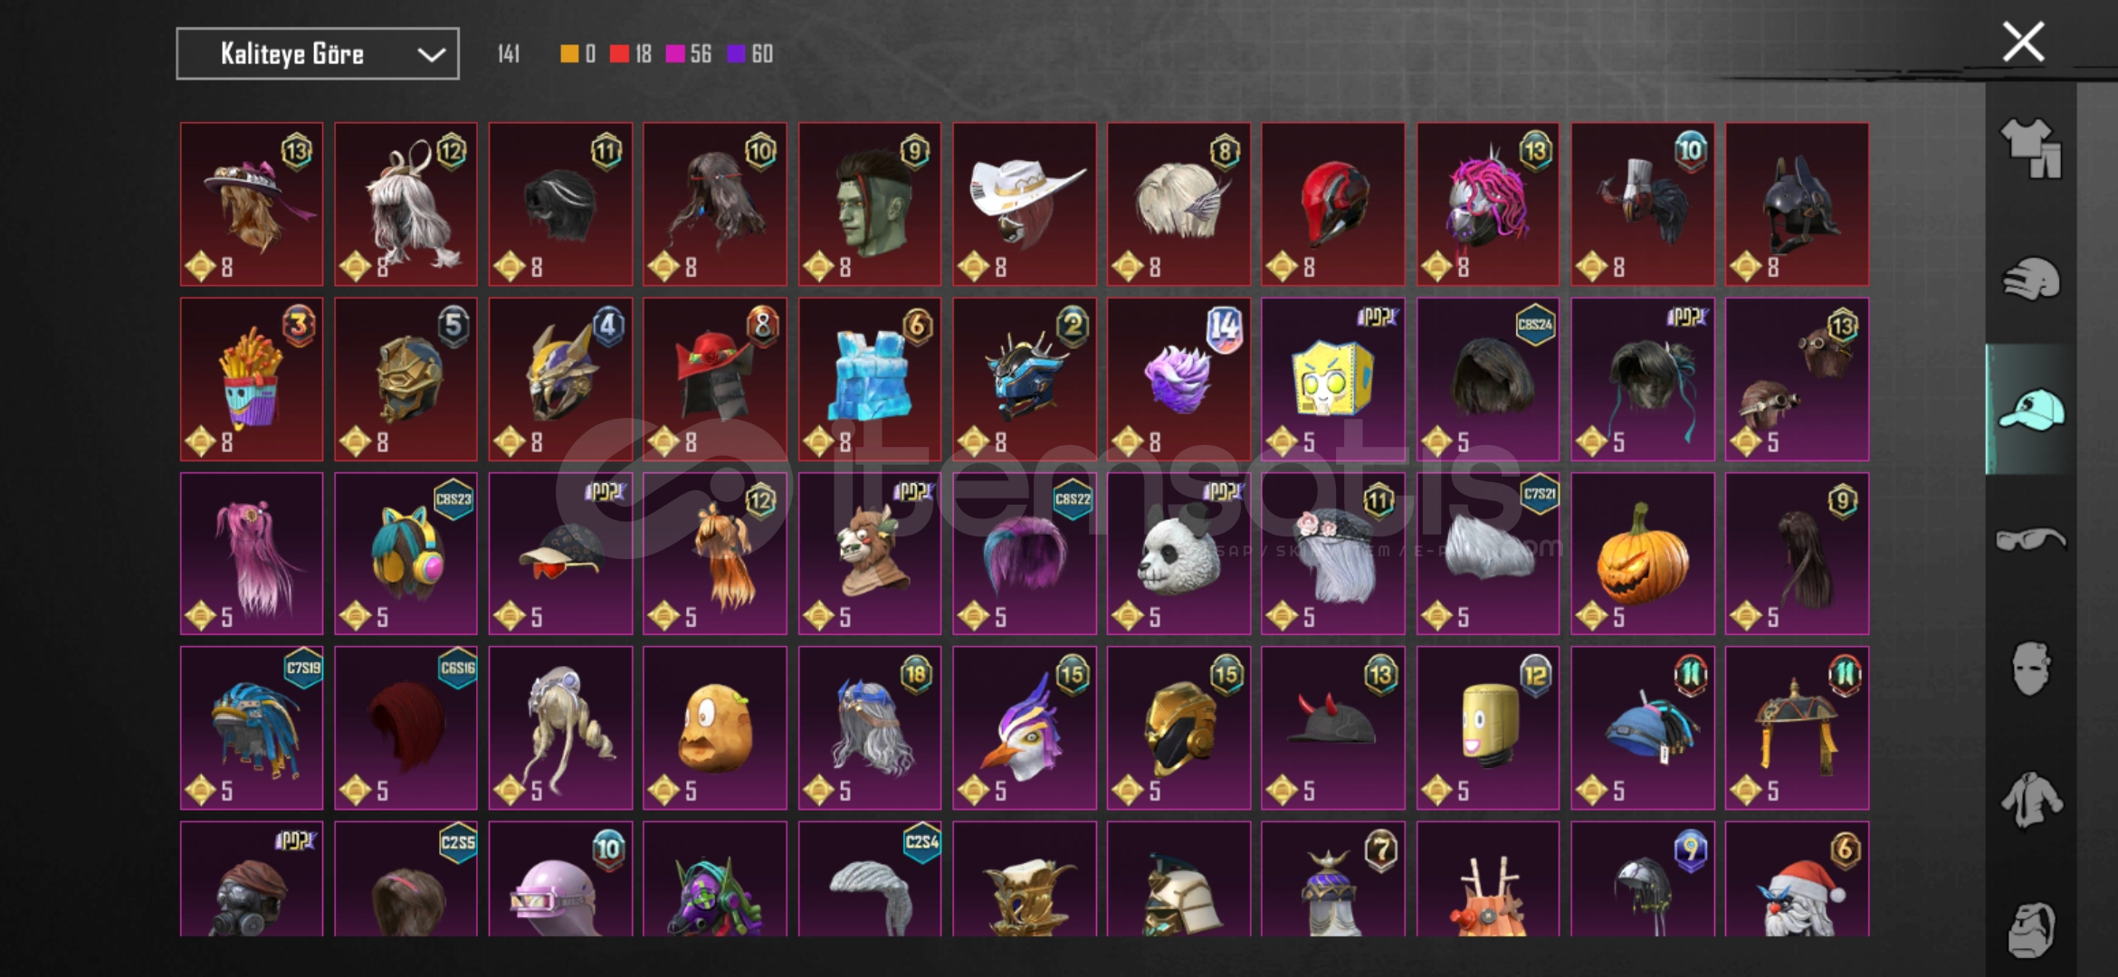Select the jack-o-lantern pumpkin head item

tap(1643, 554)
